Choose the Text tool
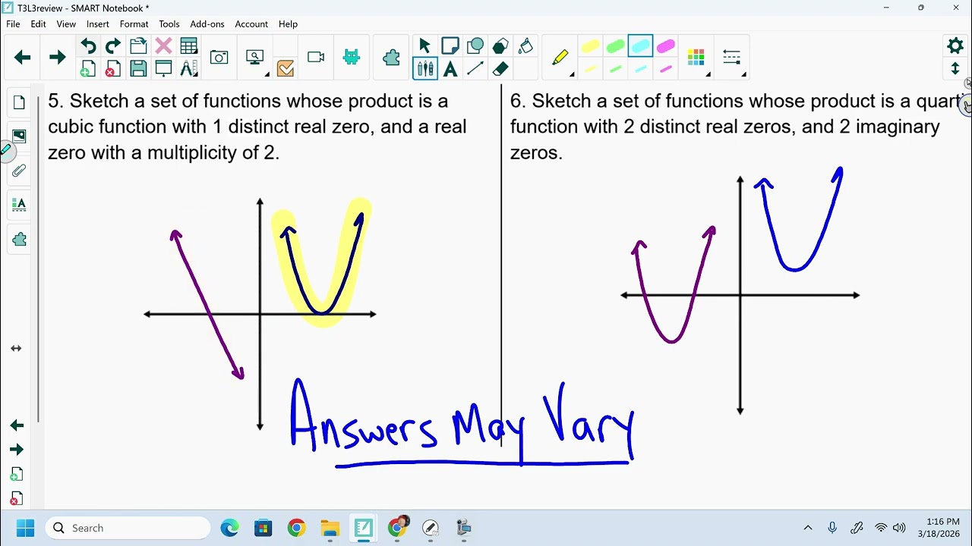 [x=450, y=69]
